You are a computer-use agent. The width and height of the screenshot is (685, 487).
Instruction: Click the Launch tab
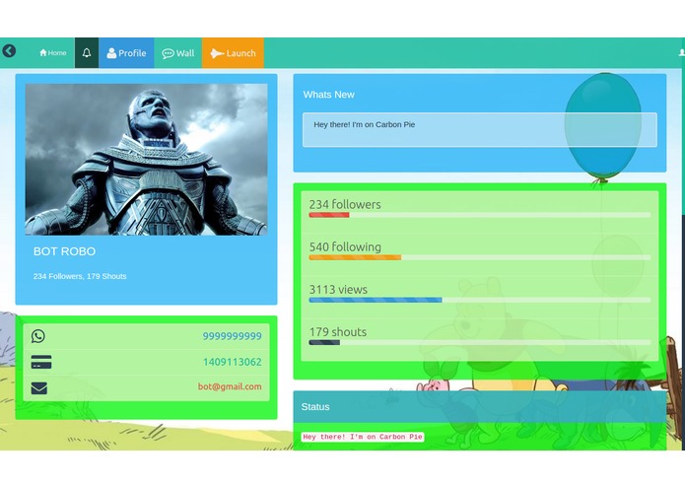click(x=233, y=53)
